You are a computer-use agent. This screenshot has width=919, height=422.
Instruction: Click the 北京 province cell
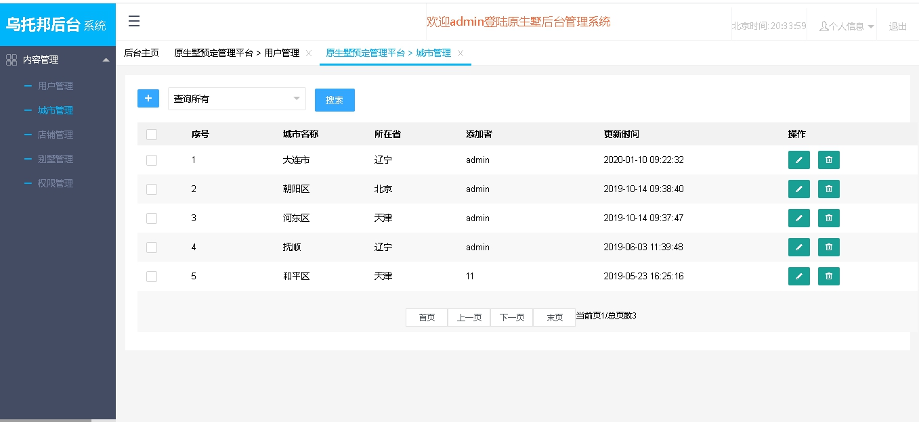pos(383,189)
